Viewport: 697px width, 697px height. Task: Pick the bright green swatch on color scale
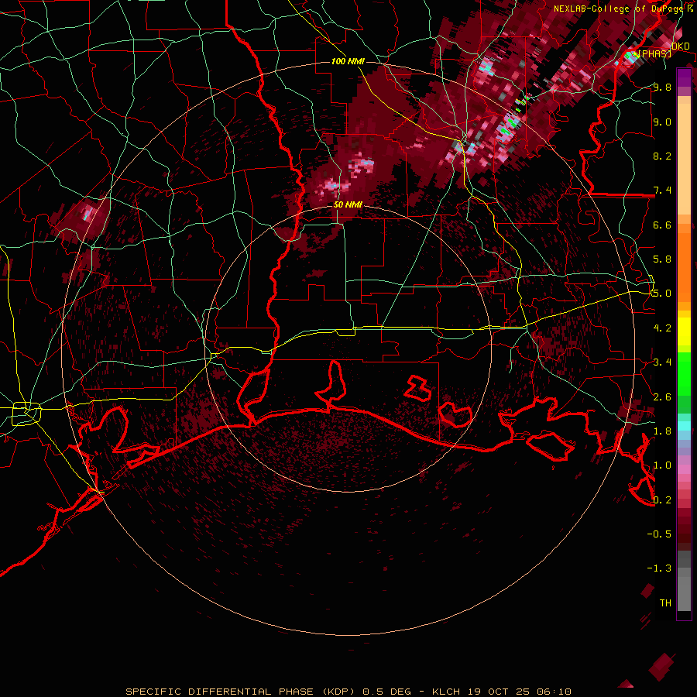tap(684, 373)
